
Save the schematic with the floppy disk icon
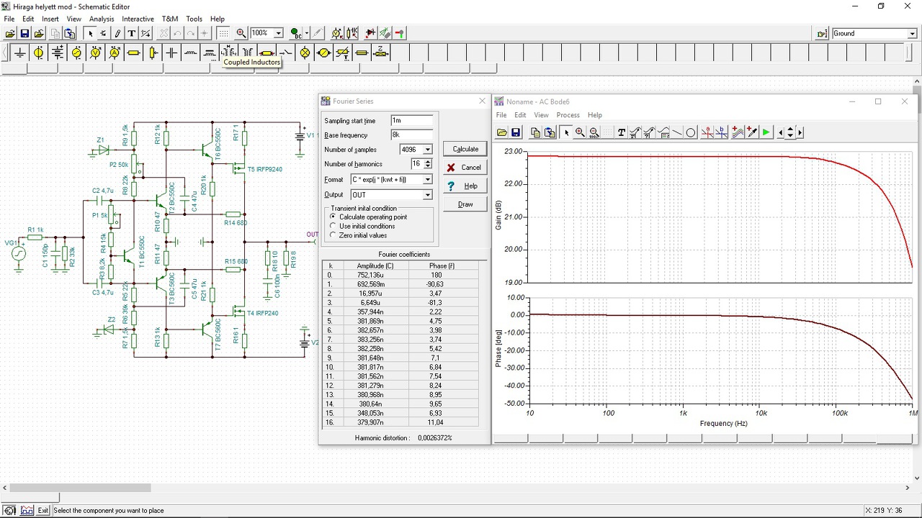point(24,33)
